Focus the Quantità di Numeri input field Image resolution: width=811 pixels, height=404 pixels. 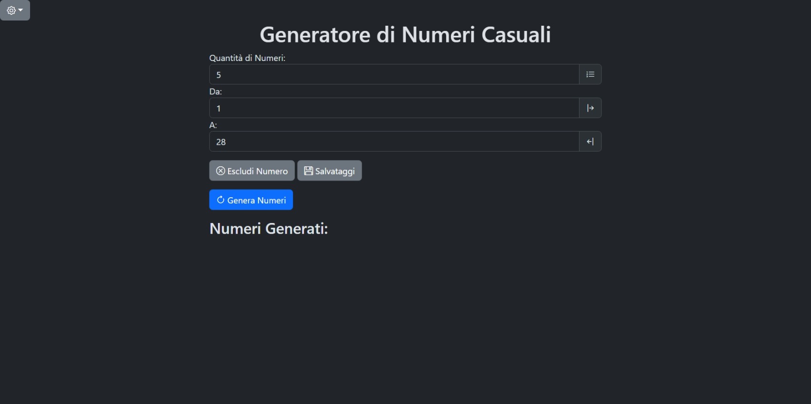pos(394,74)
